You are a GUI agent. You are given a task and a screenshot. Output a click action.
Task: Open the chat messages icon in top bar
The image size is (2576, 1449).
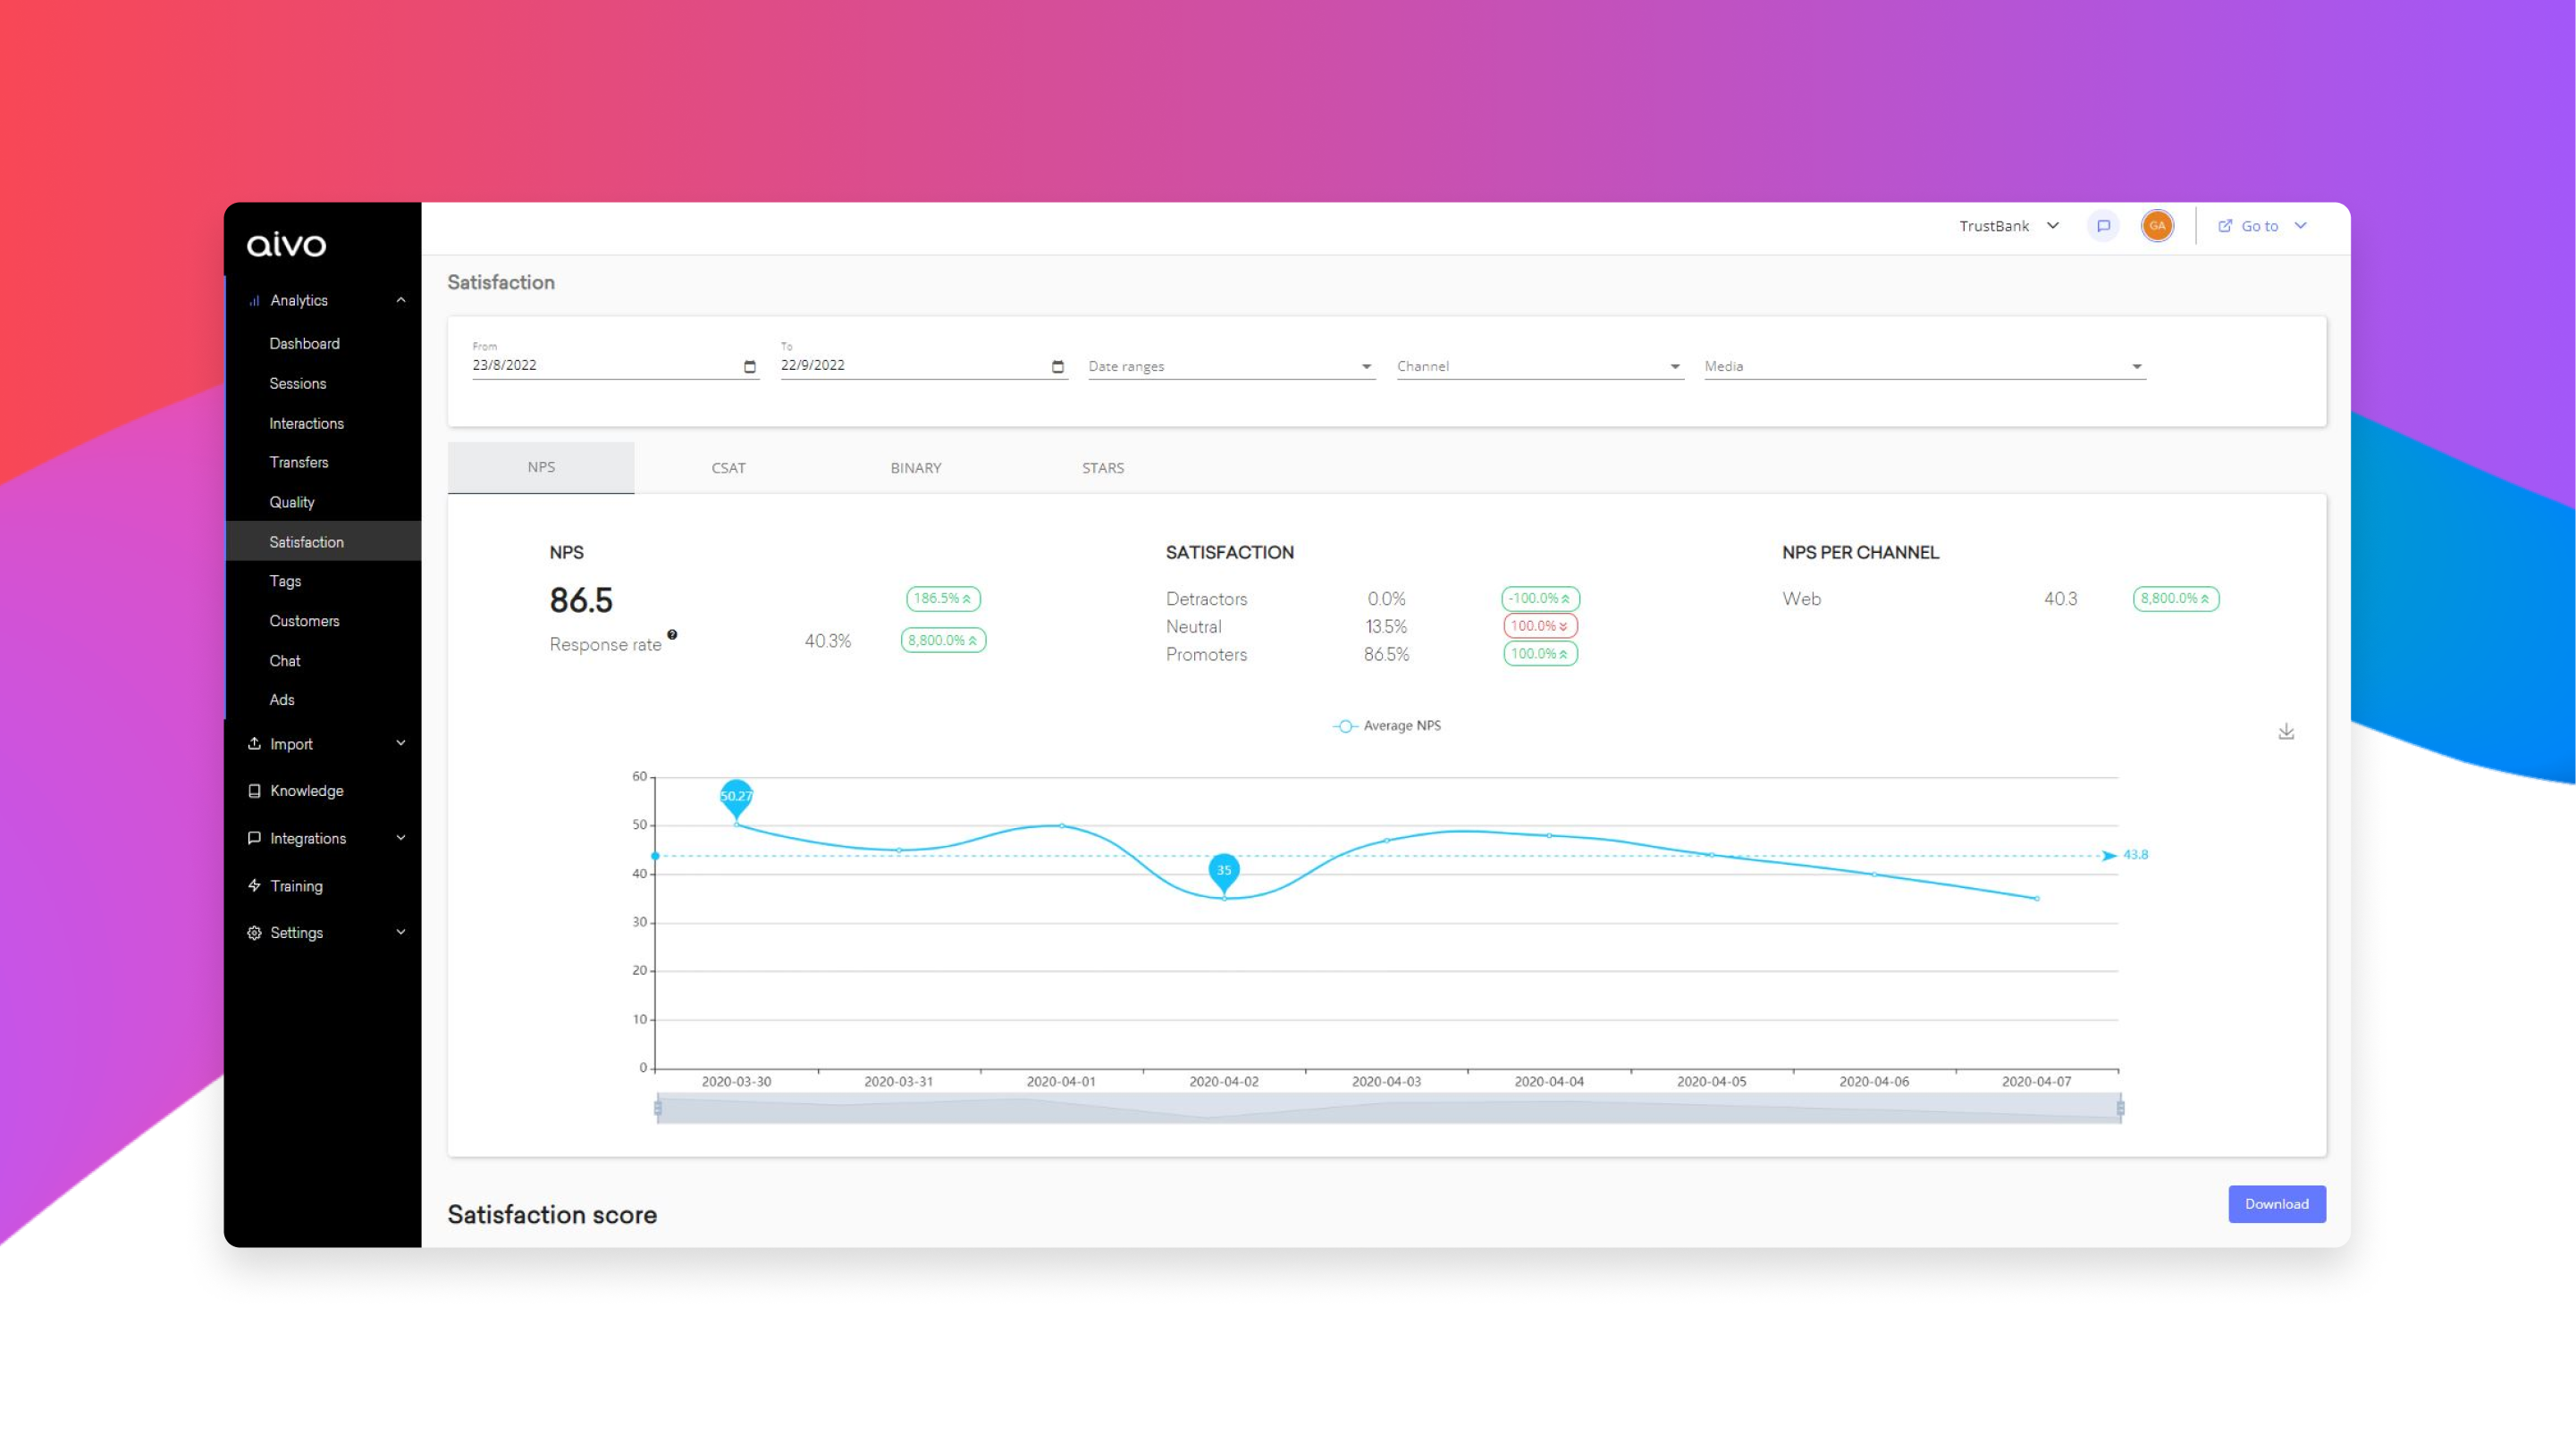click(x=2104, y=226)
